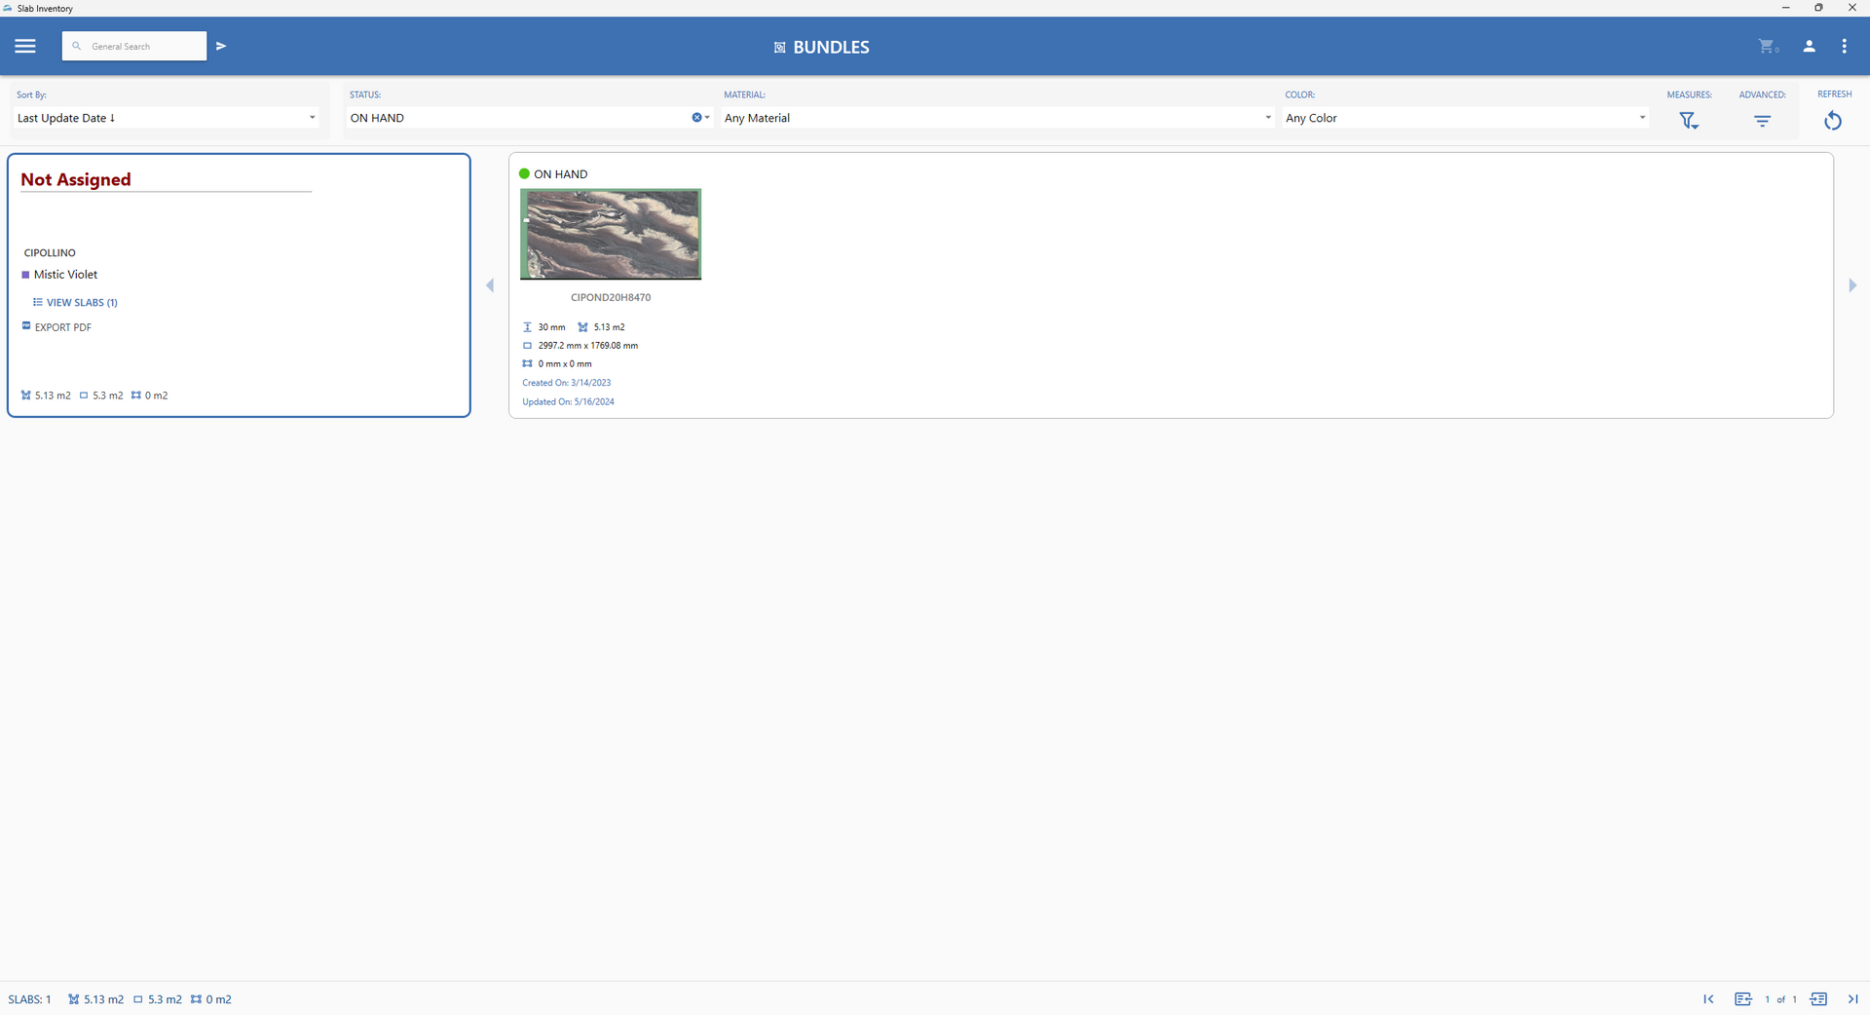Click the 1 of 1 page indicator
This screenshot has height=1015, width=1870.
pos(1780,999)
